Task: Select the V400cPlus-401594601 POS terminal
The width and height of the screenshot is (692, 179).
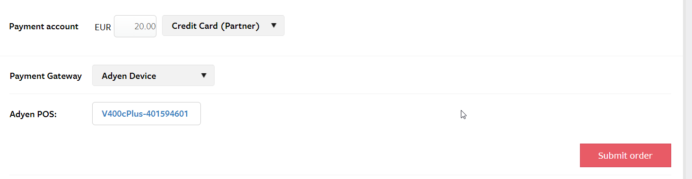Action: click(x=147, y=114)
